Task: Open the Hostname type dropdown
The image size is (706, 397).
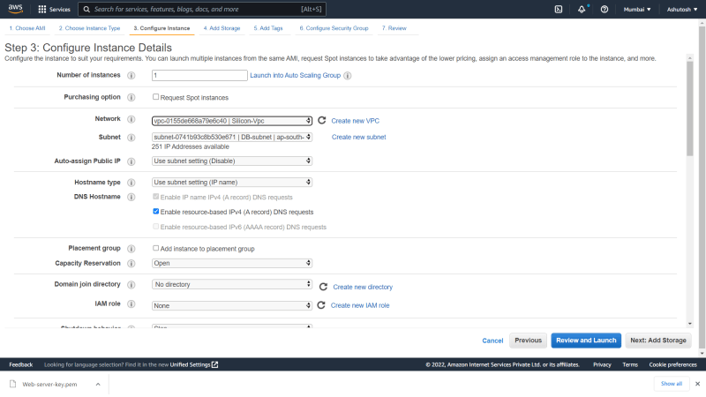Action: [232, 183]
